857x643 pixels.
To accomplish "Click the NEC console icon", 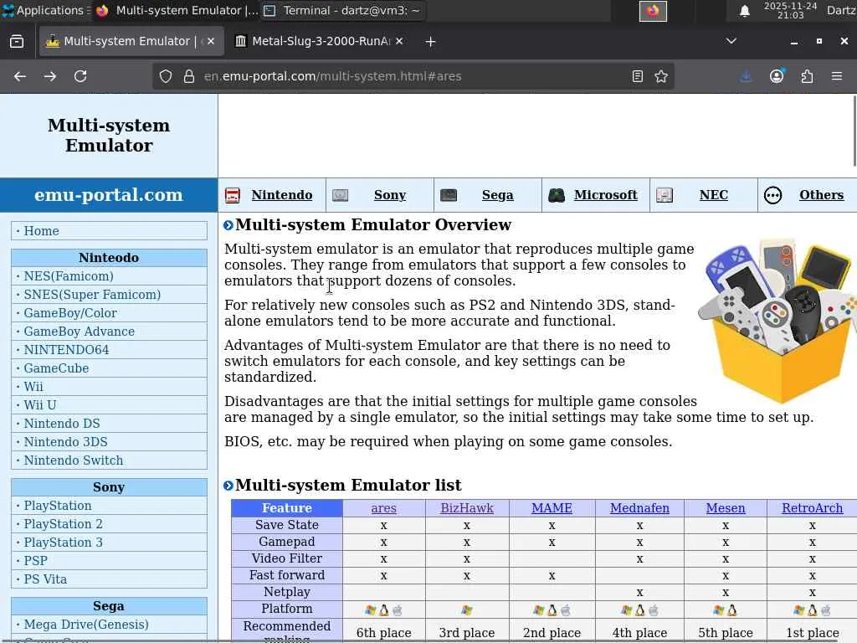I will tap(664, 195).
